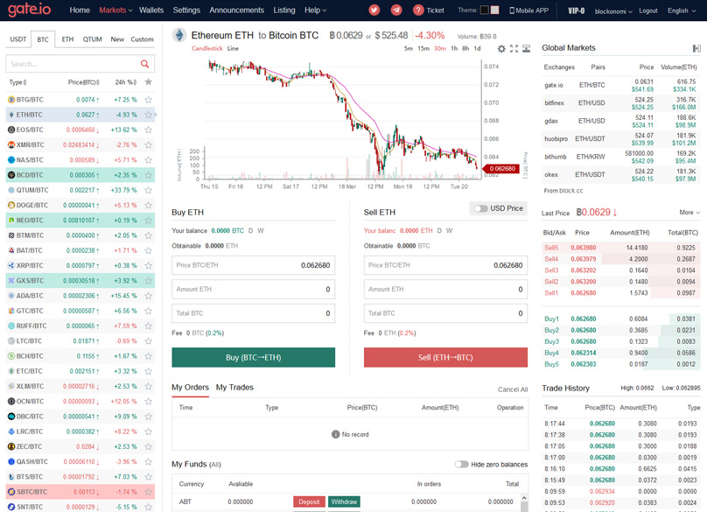Open the Wallets menu item
This screenshot has width=707, height=512.
[x=151, y=10]
